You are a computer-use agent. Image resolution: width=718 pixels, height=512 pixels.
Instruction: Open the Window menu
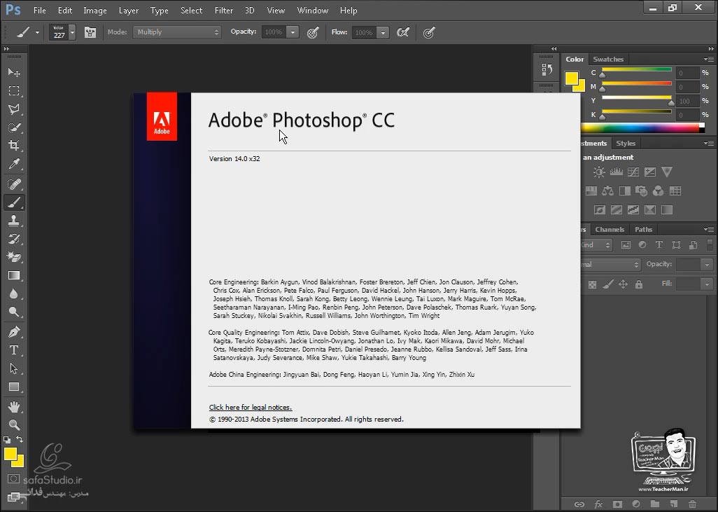[x=312, y=10]
